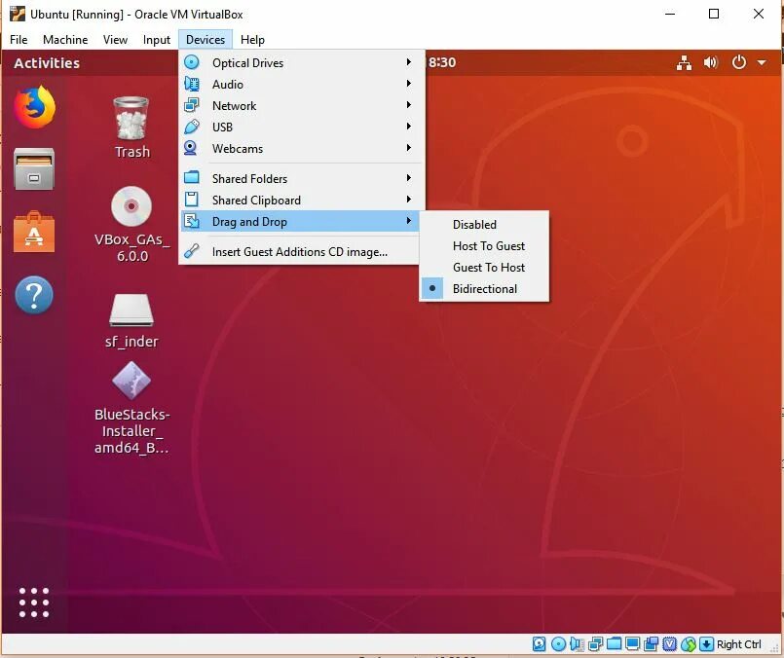Click the keyboard capture arrow indicator

coord(706,644)
